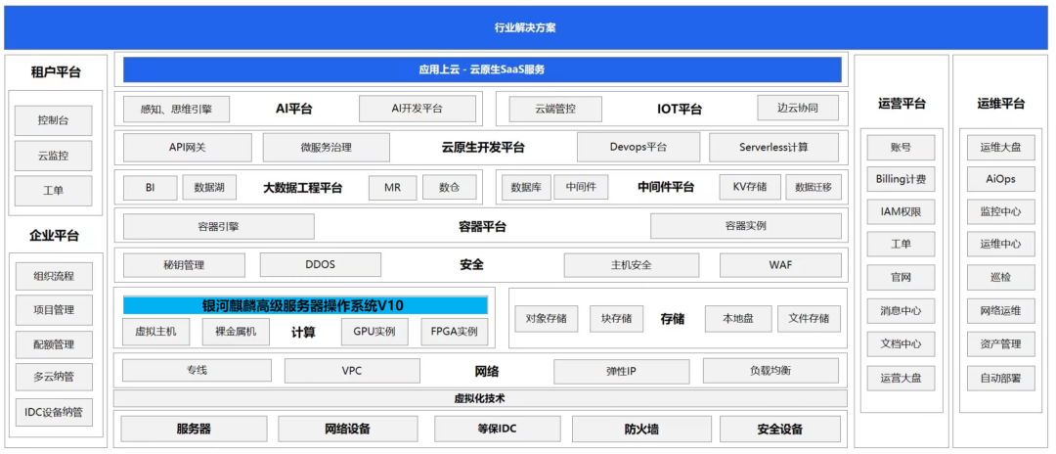Screen dimensions: 1056x454
Task: Select the 应用上云 - 云原生SaaS服务 bar
Action: pyautogui.click(x=482, y=69)
